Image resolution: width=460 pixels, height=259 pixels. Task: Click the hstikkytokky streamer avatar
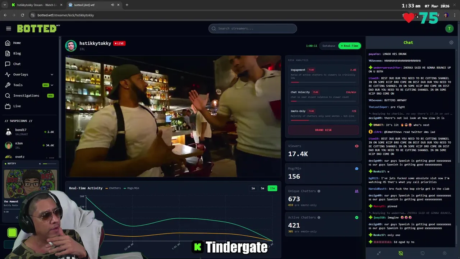(x=71, y=46)
